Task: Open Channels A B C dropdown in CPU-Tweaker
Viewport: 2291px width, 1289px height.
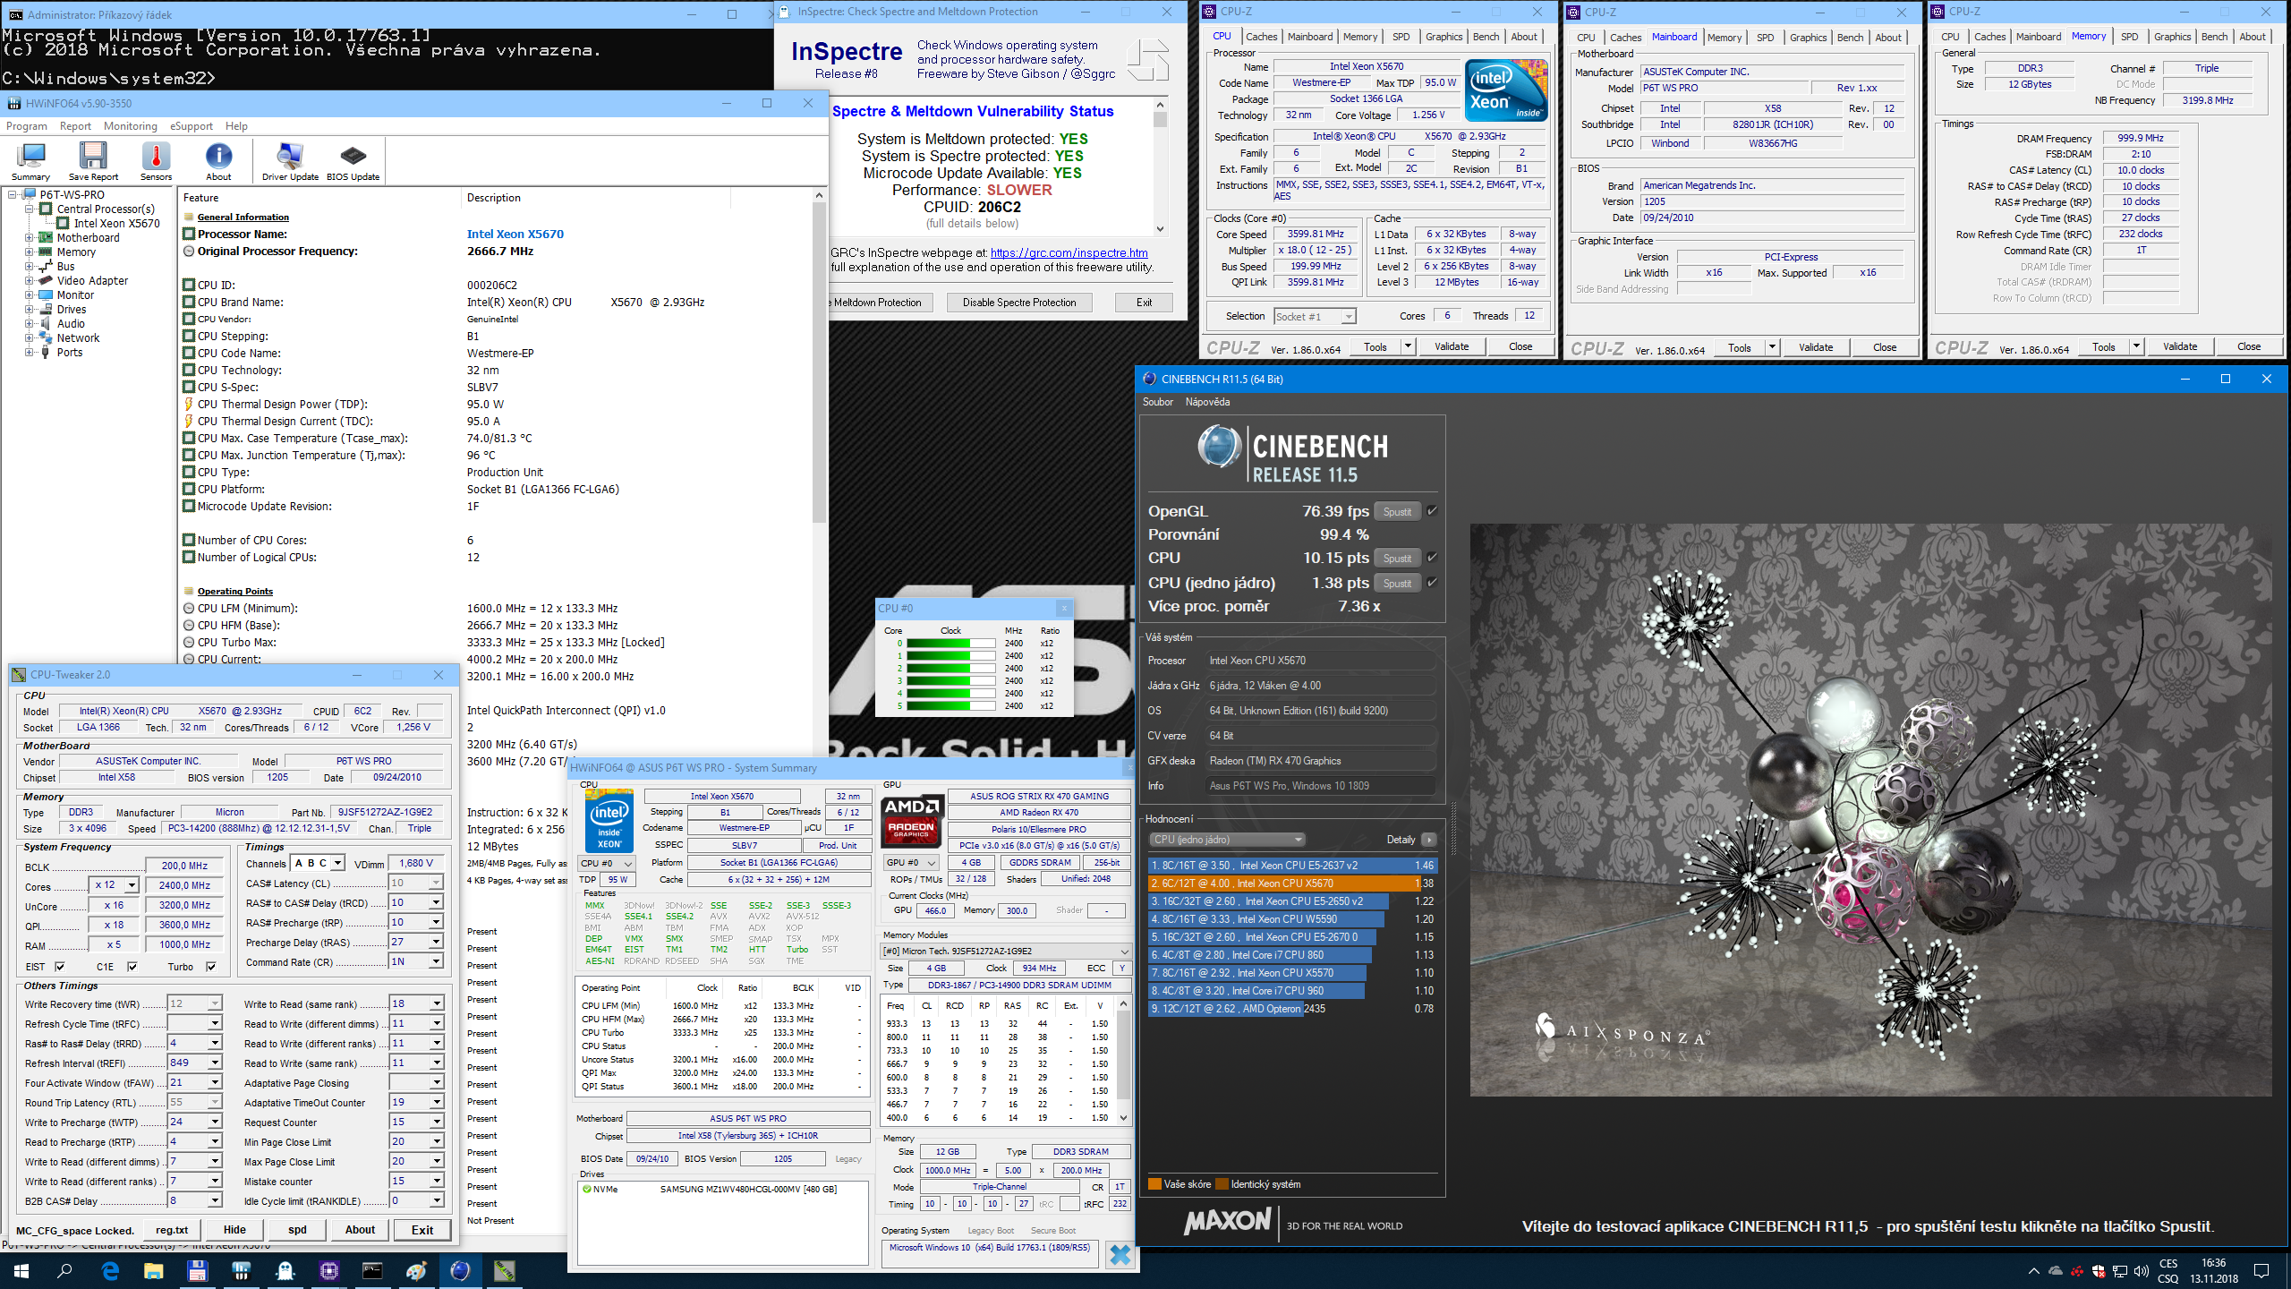Action: [337, 863]
